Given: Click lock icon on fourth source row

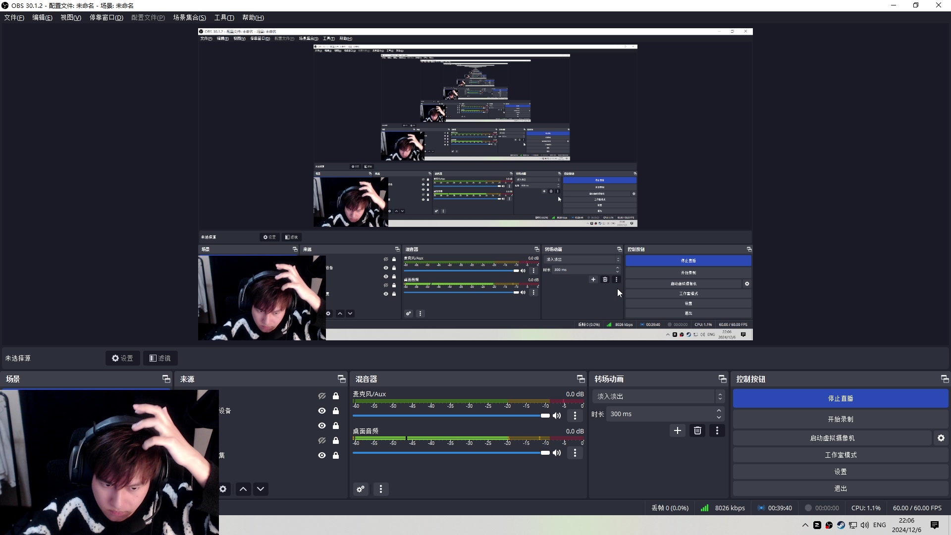Looking at the screenshot, I should pos(336,440).
